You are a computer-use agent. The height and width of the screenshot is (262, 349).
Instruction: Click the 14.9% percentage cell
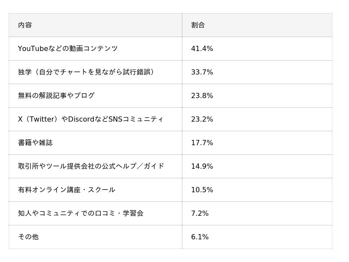202,167
